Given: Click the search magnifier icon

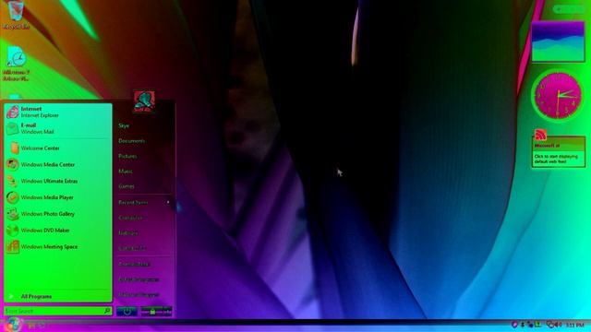Looking at the screenshot, I should (107, 311).
